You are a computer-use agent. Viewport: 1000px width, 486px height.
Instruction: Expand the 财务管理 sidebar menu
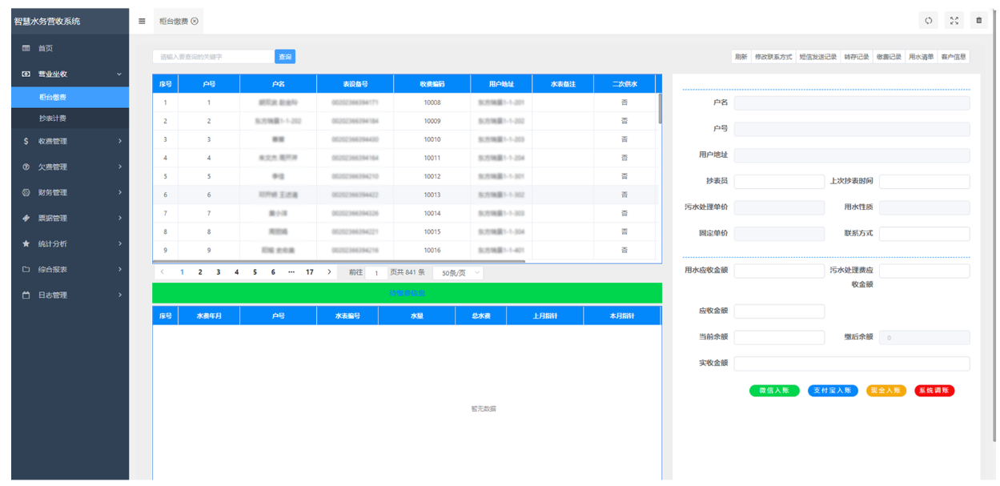click(x=53, y=192)
